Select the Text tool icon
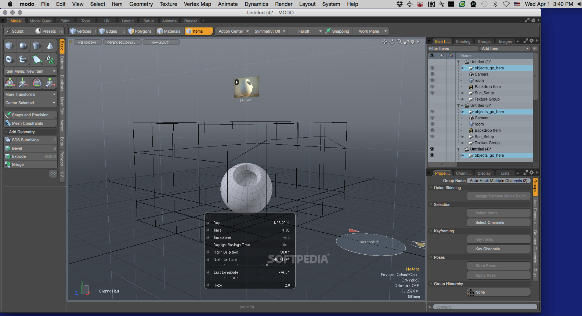The height and width of the screenshot is (316, 582). coord(50,59)
